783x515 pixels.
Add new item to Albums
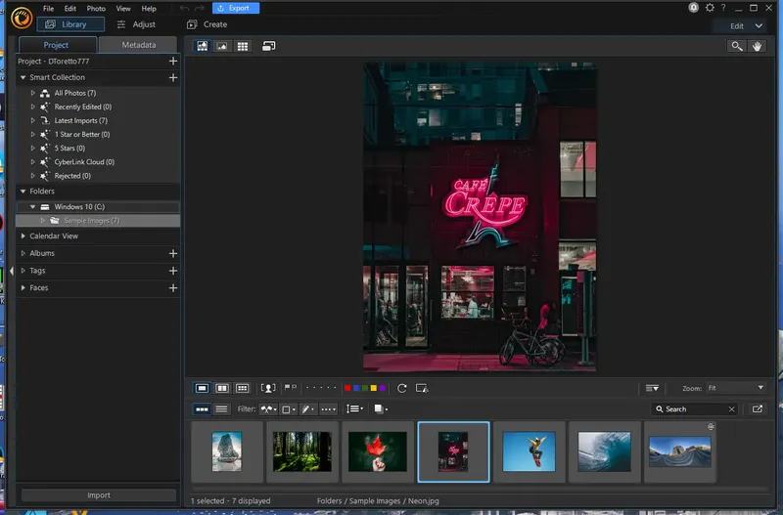(x=173, y=253)
